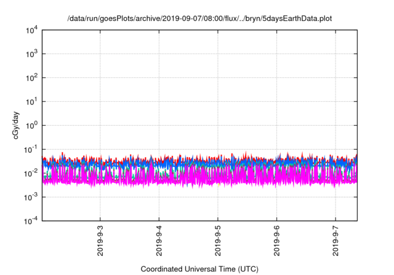Click the 10^-4 y-axis tick label
The image size is (394, 275).
point(31,221)
